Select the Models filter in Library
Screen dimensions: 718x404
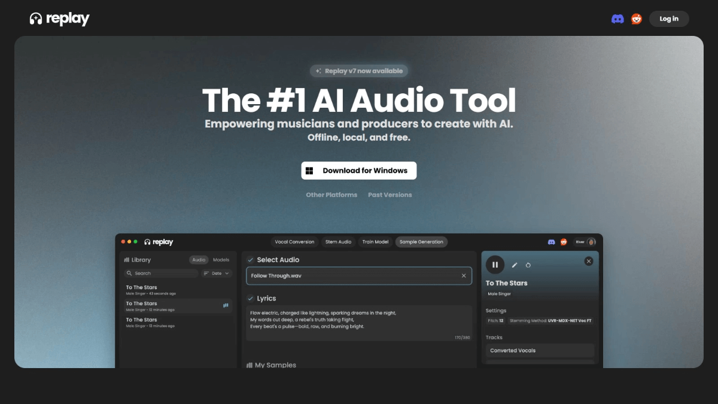pyautogui.click(x=221, y=260)
